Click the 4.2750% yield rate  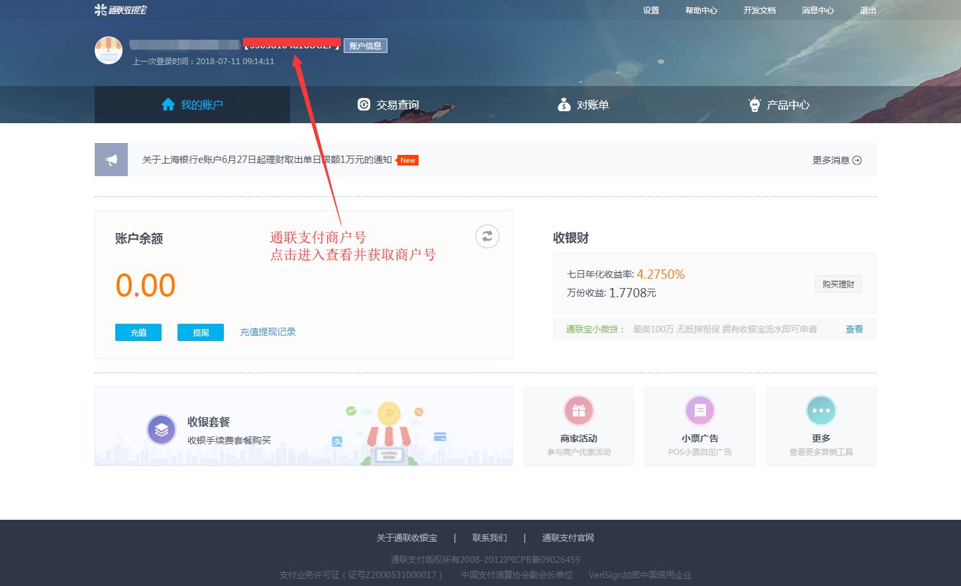tap(661, 274)
